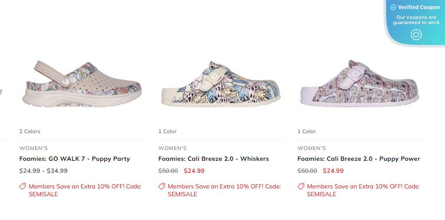The height and width of the screenshot is (220, 445).
Task: Click WOMEN'S category label above Whiskers
Action: tap(173, 148)
